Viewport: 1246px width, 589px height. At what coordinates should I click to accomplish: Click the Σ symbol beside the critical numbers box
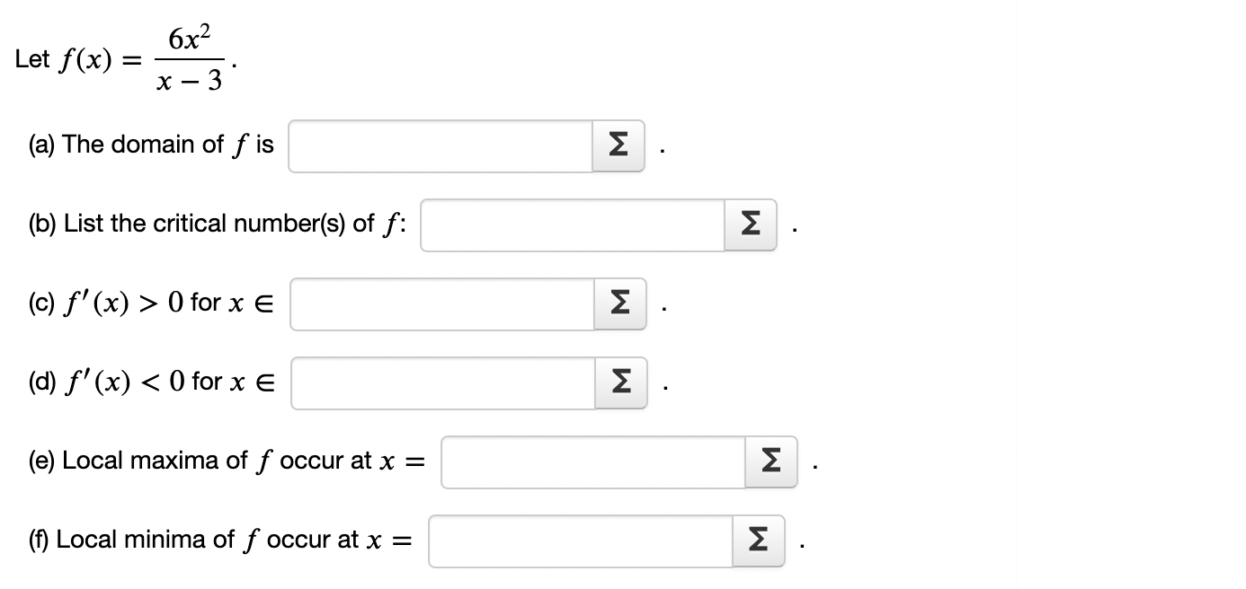coord(750,224)
